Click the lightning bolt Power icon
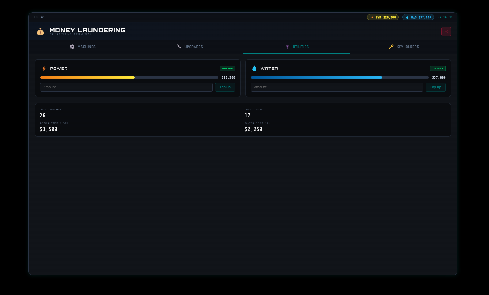The width and height of the screenshot is (489, 295). (x=44, y=69)
